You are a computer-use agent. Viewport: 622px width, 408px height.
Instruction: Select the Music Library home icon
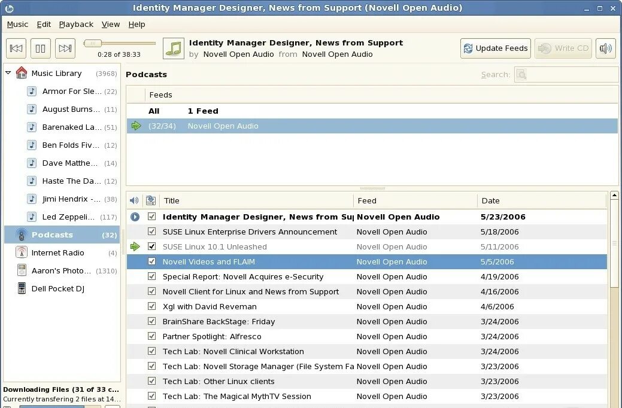pyautogui.click(x=21, y=73)
